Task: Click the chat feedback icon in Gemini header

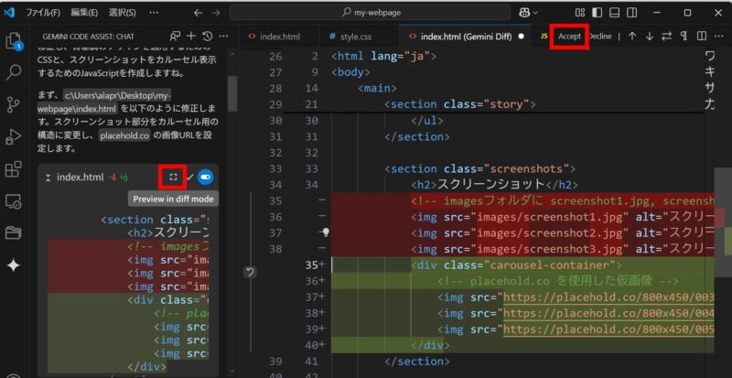Action: pos(175,36)
